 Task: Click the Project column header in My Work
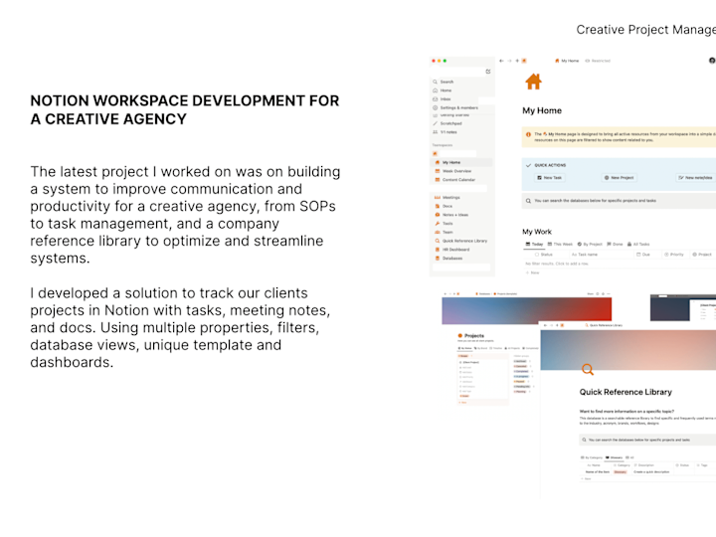pos(702,255)
